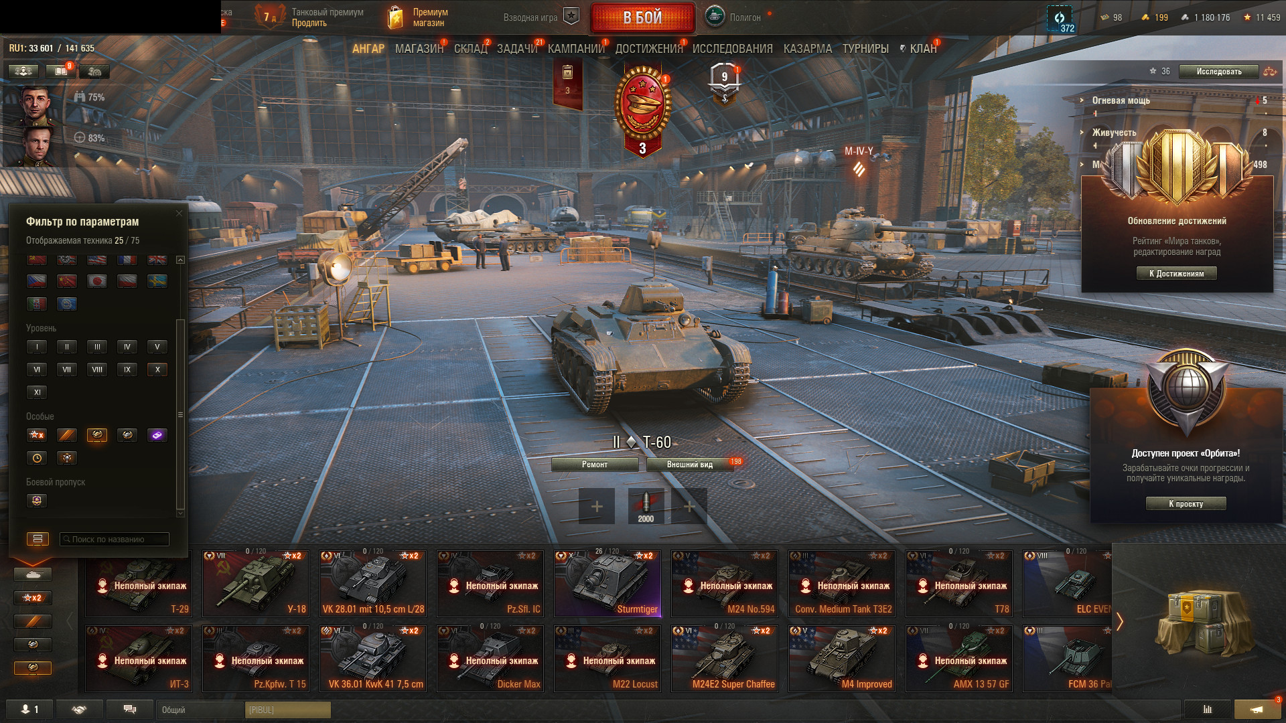Click the Поиск по названию search field

115,539
